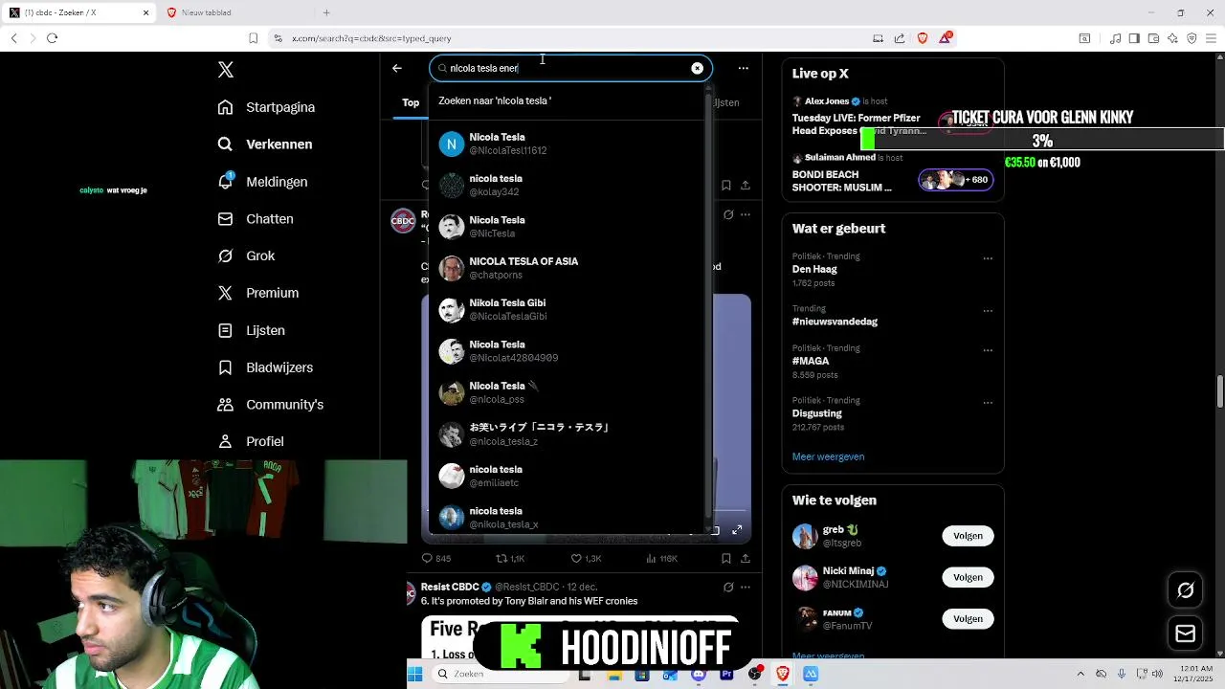Select Nicola Tesla @Nicolat42804909 suggestion
The height and width of the screenshot is (689, 1225).
pos(568,351)
